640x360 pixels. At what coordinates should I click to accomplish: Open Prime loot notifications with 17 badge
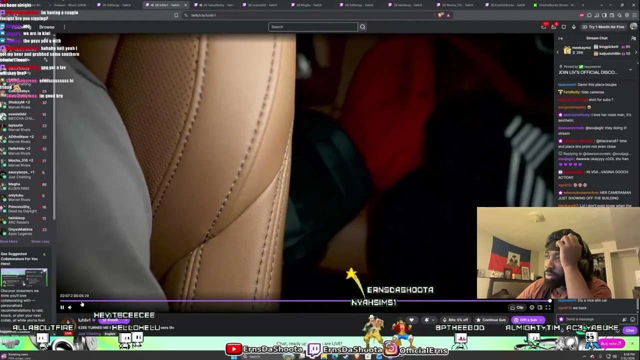point(544,26)
